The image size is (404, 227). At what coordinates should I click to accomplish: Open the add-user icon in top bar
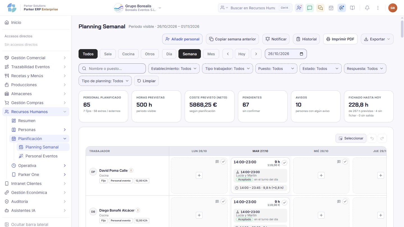coord(299,8)
